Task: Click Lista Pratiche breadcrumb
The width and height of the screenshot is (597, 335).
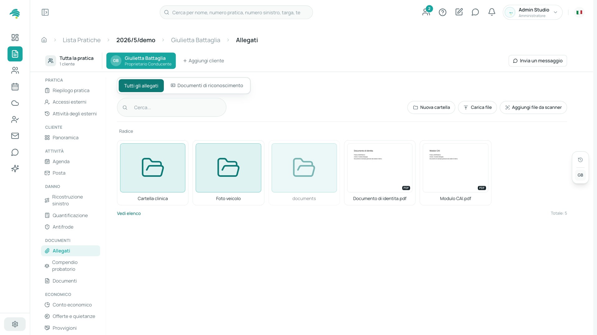Action: tap(81, 40)
